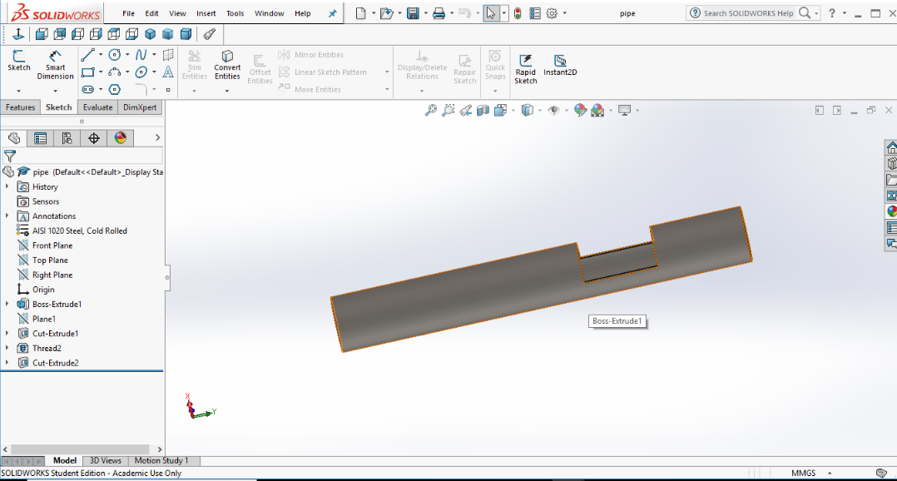Open the Sketch button dropdown arrow
Image resolution: width=897 pixels, height=481 pixels.
coord(18,91)
